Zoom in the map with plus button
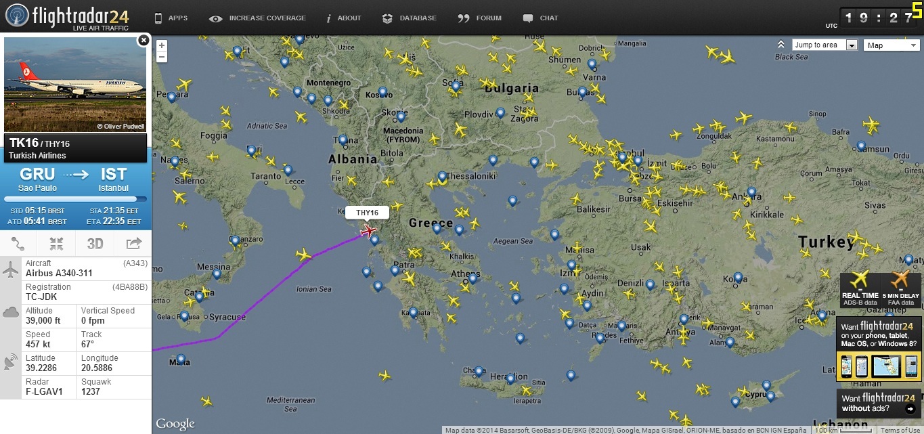Image resolution: width=924 pixels, height=434 pixels. 162,45
